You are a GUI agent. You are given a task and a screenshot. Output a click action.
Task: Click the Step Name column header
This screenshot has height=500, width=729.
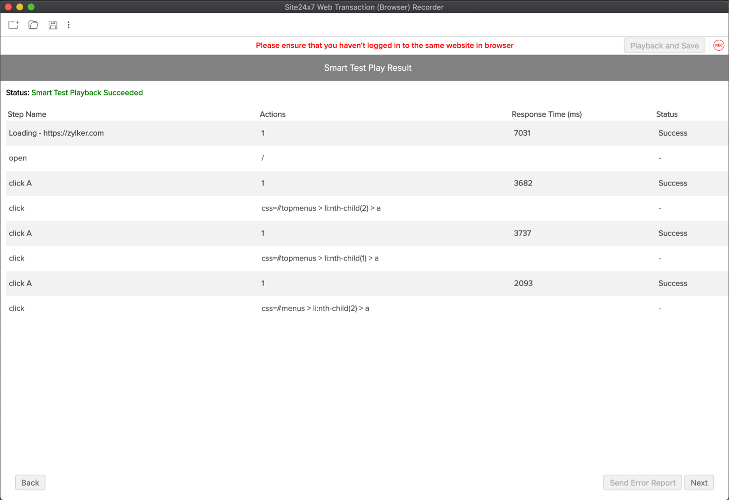(x=27, y=114)
